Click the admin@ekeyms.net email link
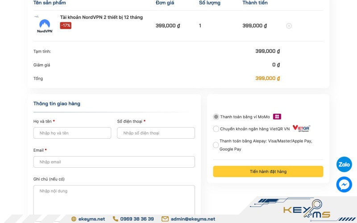Screen dimensions: 357x223 coord(193,219)
